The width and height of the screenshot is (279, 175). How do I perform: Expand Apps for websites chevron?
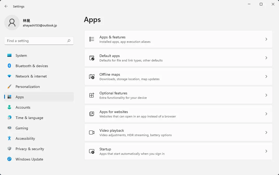point(266,114)
